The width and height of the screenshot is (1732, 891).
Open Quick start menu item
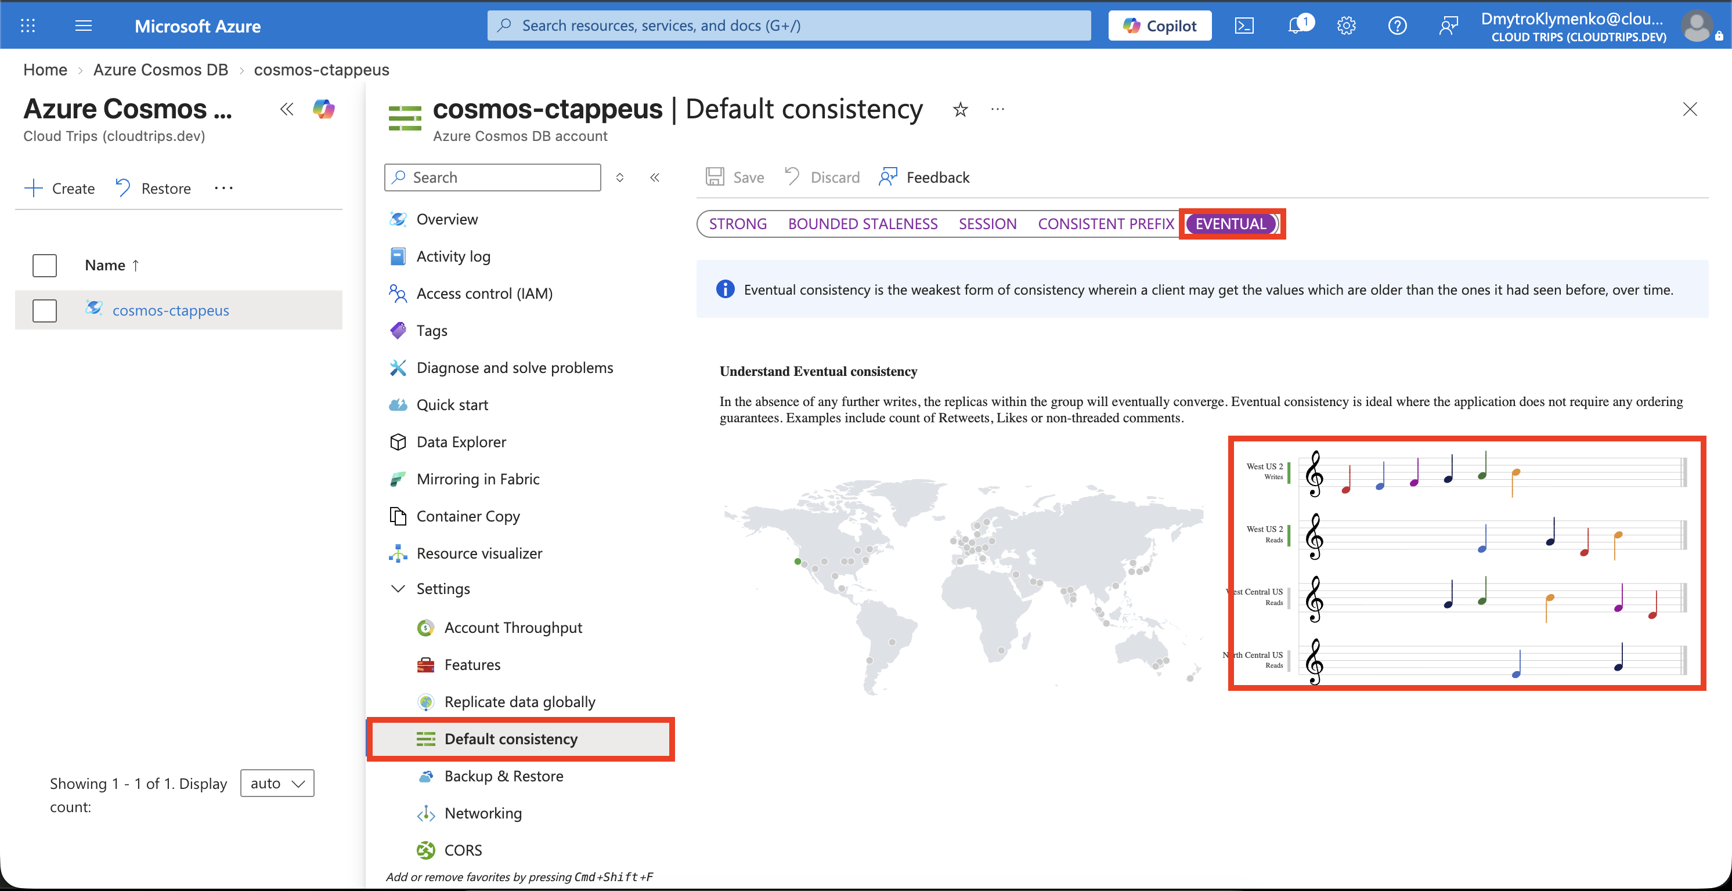point(452,404)
